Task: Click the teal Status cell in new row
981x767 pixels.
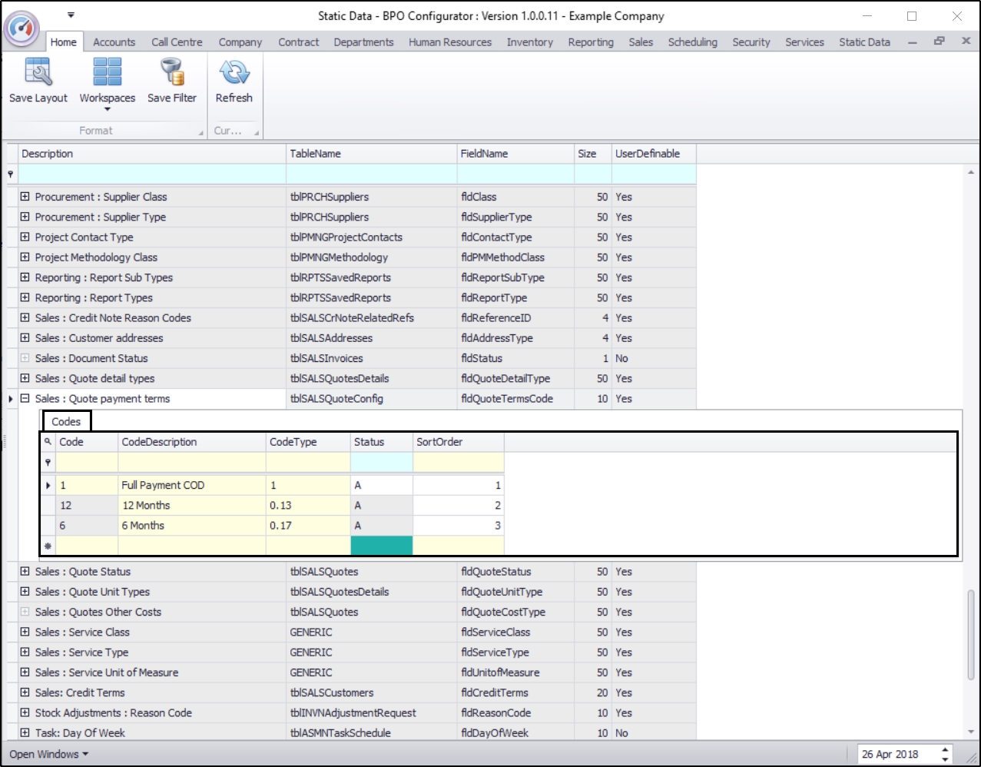Action: pos(381,546)
